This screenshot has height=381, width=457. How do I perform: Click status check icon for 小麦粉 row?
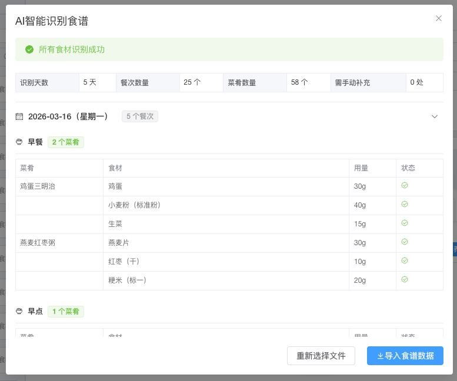pyautogui.click(x=405, y=205)
